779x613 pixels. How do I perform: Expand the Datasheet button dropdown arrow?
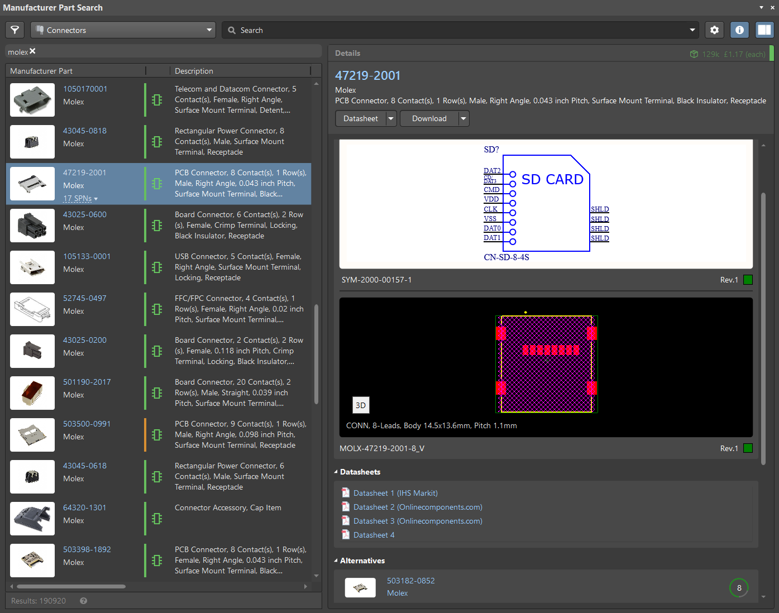pyautogui.click(x=391, y=118)
